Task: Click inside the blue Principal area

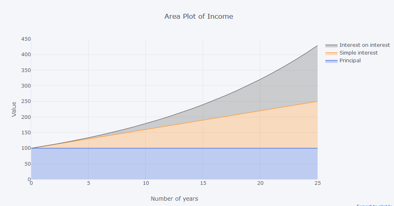Action: point(162,165)
